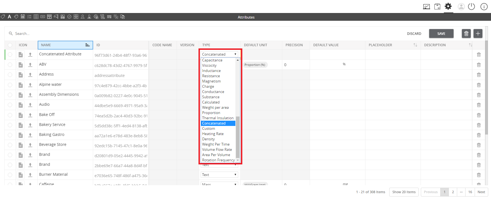The image size is (491, 199).
Task: Open the Show 20 Items dropdown
Action: [x=404, y=192]
